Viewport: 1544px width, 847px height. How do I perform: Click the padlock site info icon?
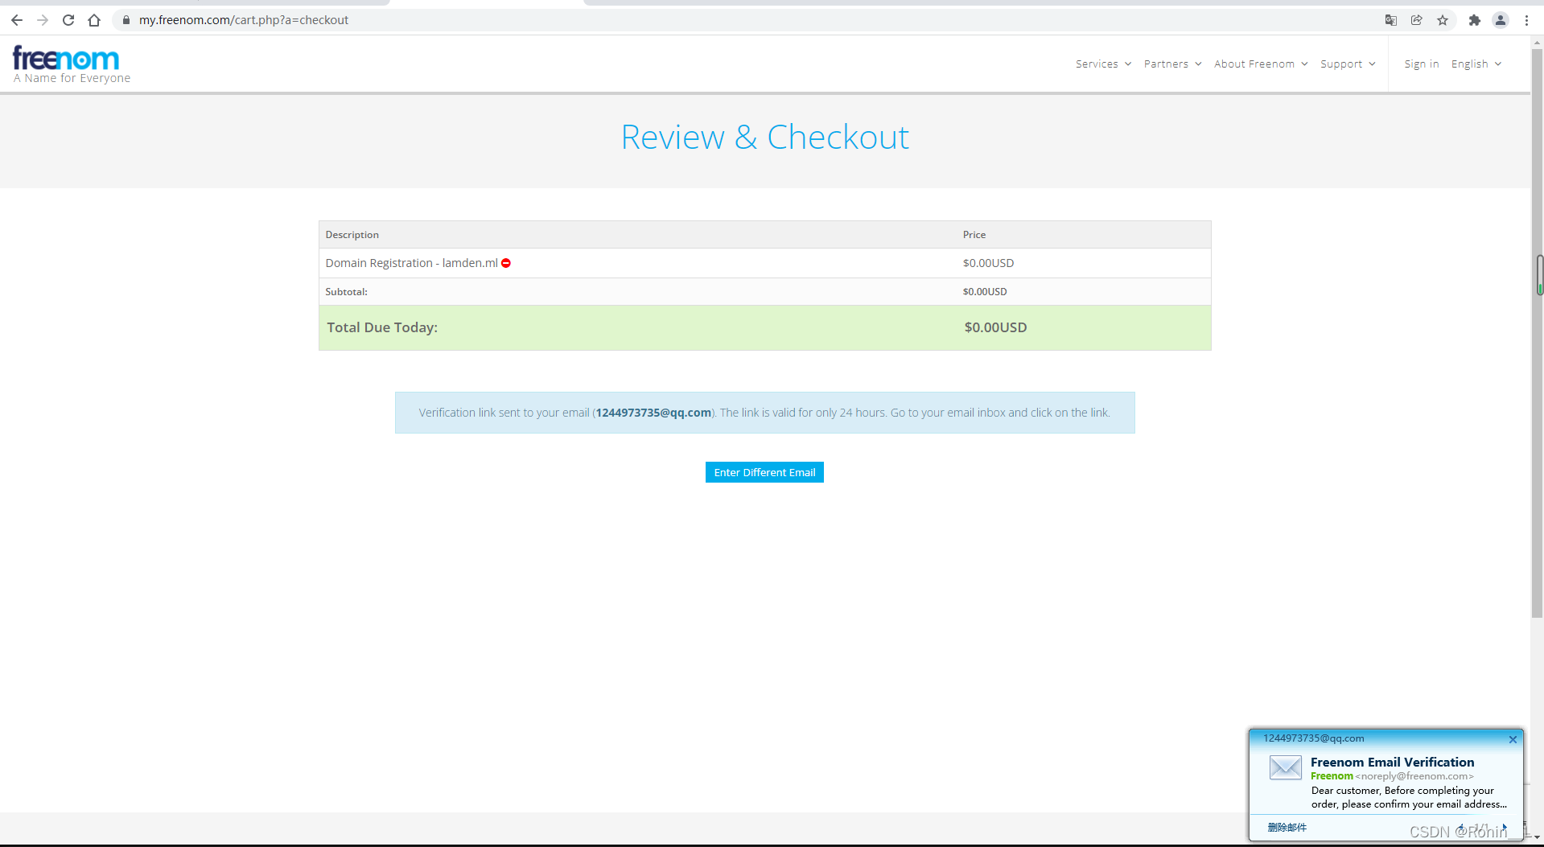(126, 20)
